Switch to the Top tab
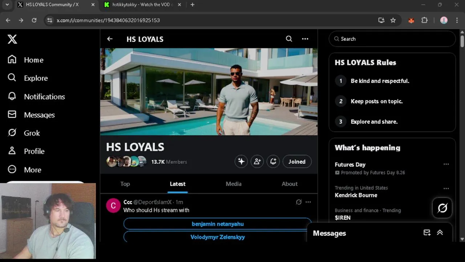The height and width of the screenshot is (262, 465). [x=125, y=184]
